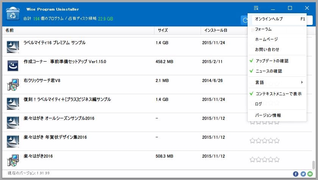Expand the 言語 submenu
The image size is (318, 180).
point(277,82)
